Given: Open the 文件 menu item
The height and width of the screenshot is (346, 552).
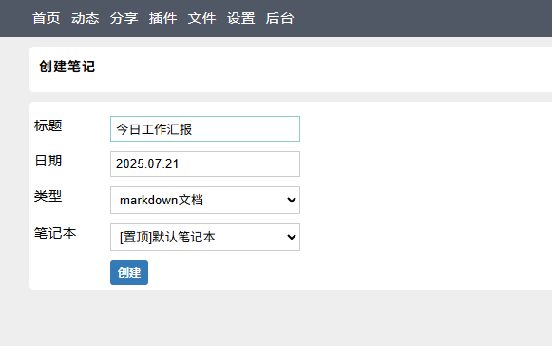Looking at the screenshot, I should [201, 18].
